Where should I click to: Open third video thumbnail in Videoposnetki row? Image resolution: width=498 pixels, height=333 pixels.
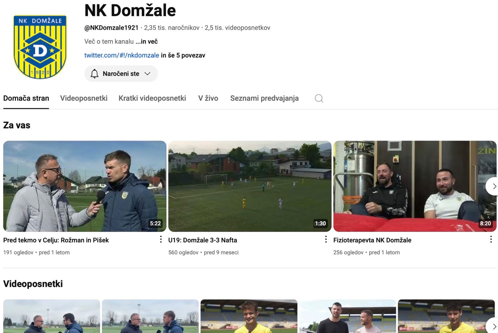pyautogui.click(x=249, y=316)
